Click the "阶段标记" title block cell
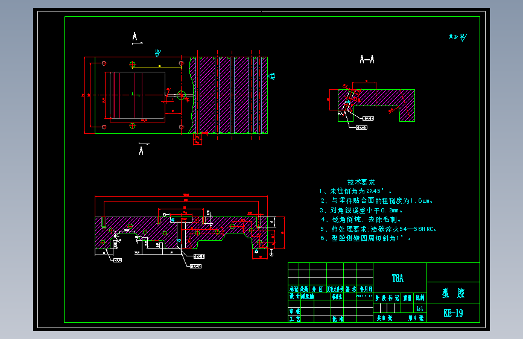This screenshot has height=339, width=523. (387, 298)
